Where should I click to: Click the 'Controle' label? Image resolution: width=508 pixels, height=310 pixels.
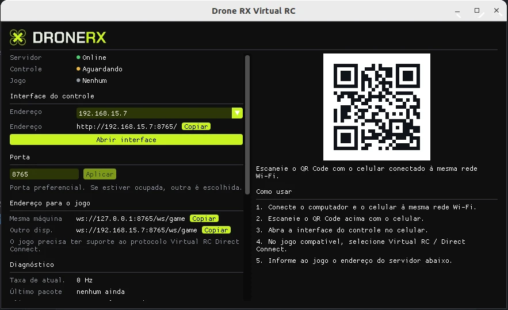(25, 69)
